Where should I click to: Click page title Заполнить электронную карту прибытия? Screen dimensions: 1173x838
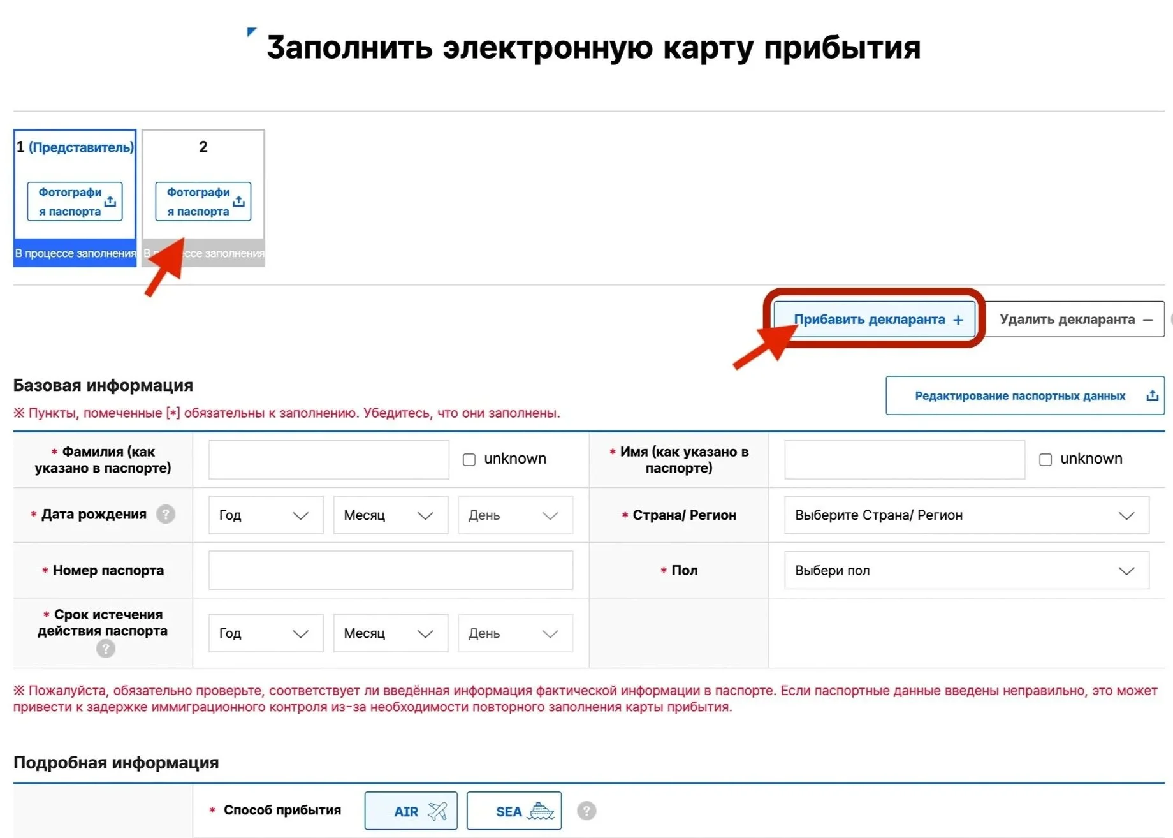click(x=594, y=48)
